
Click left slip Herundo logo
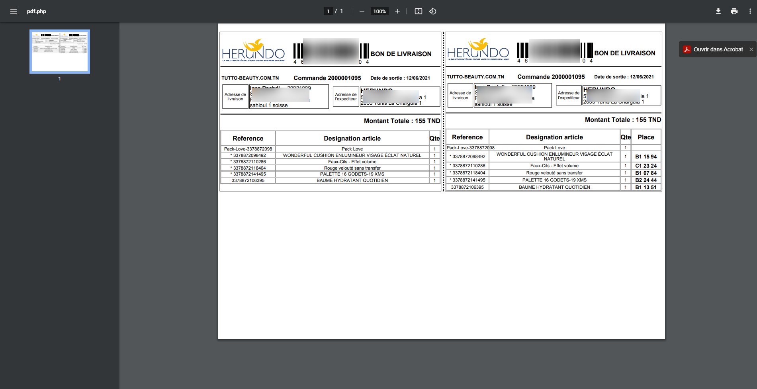(x=253, y=51)
